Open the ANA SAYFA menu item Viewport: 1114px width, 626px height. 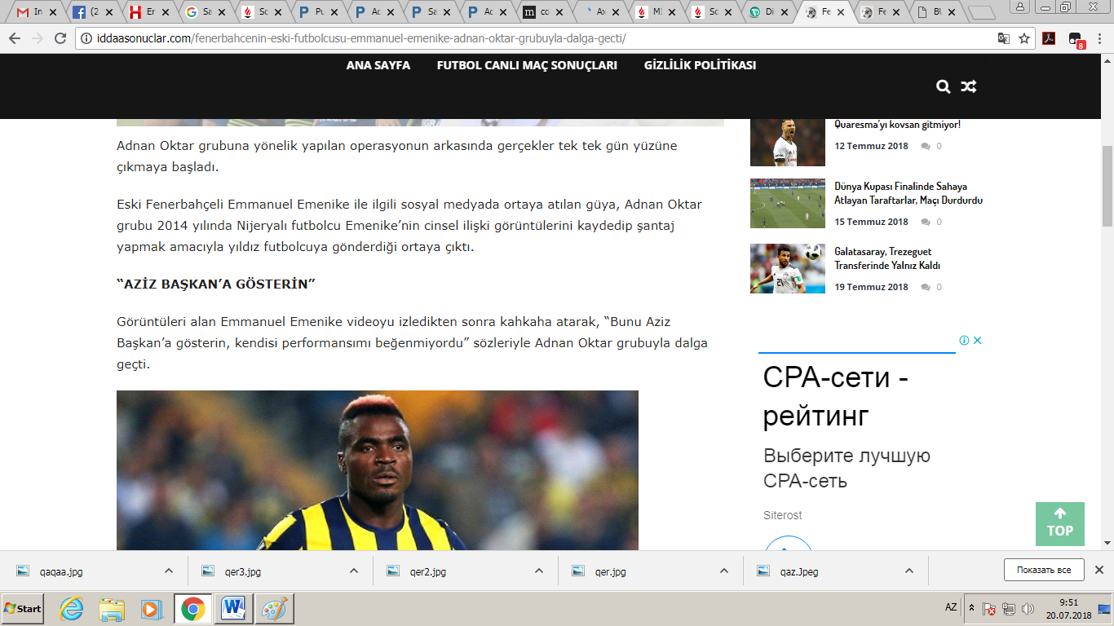click(x=378, y=65)
